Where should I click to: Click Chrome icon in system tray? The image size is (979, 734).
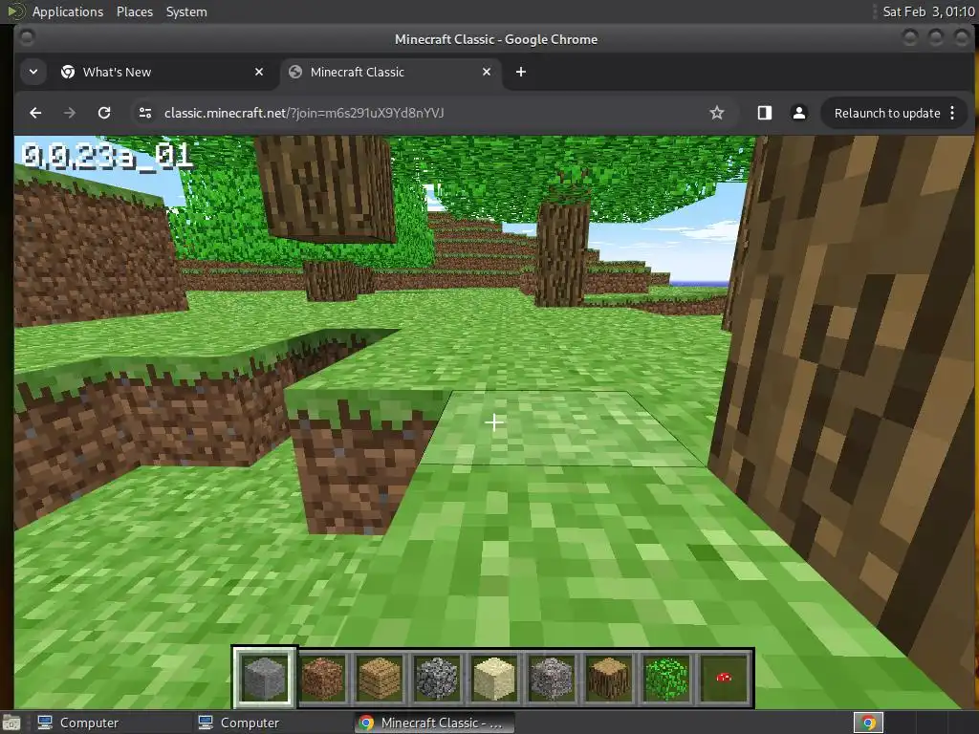(868, 723)
